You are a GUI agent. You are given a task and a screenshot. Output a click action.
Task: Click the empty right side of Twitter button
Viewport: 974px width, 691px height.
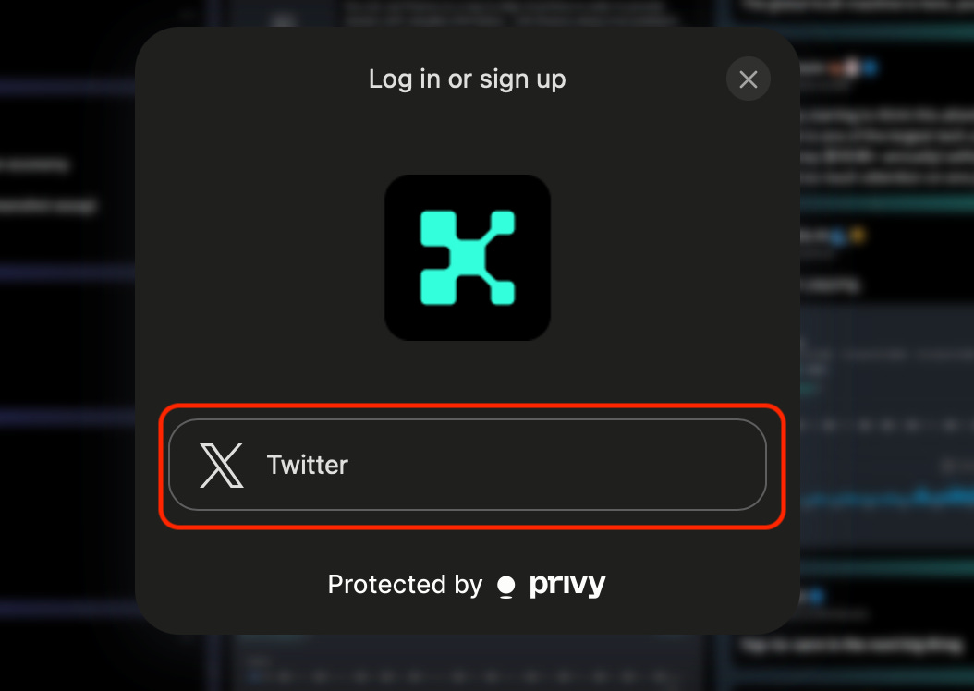(x=559, y=465)
